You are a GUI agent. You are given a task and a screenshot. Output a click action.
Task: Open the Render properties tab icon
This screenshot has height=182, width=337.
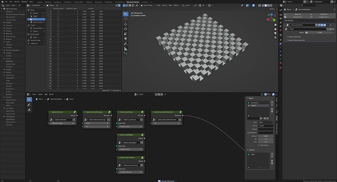pos(280,15)
